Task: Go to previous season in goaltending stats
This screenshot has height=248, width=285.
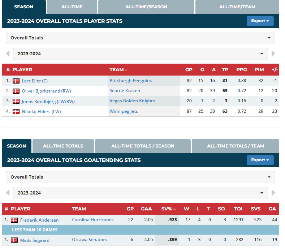Action: tap(8, 193)
